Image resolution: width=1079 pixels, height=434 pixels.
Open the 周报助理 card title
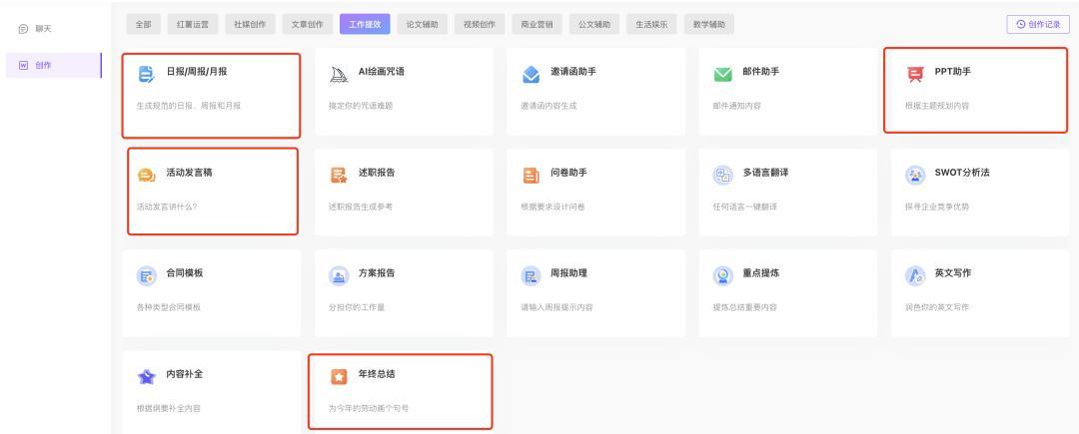(x=569, y=273)
